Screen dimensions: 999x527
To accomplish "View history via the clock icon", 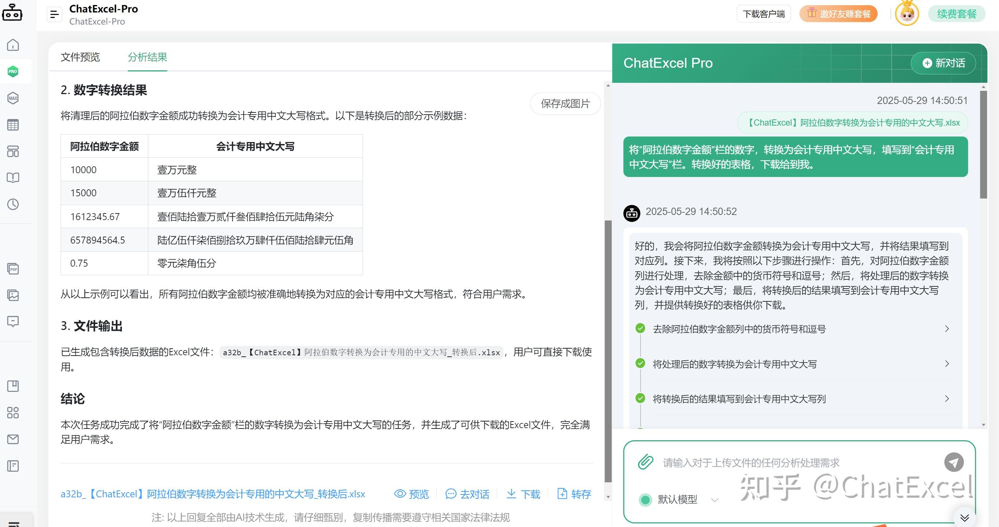I will pos(13,204).
